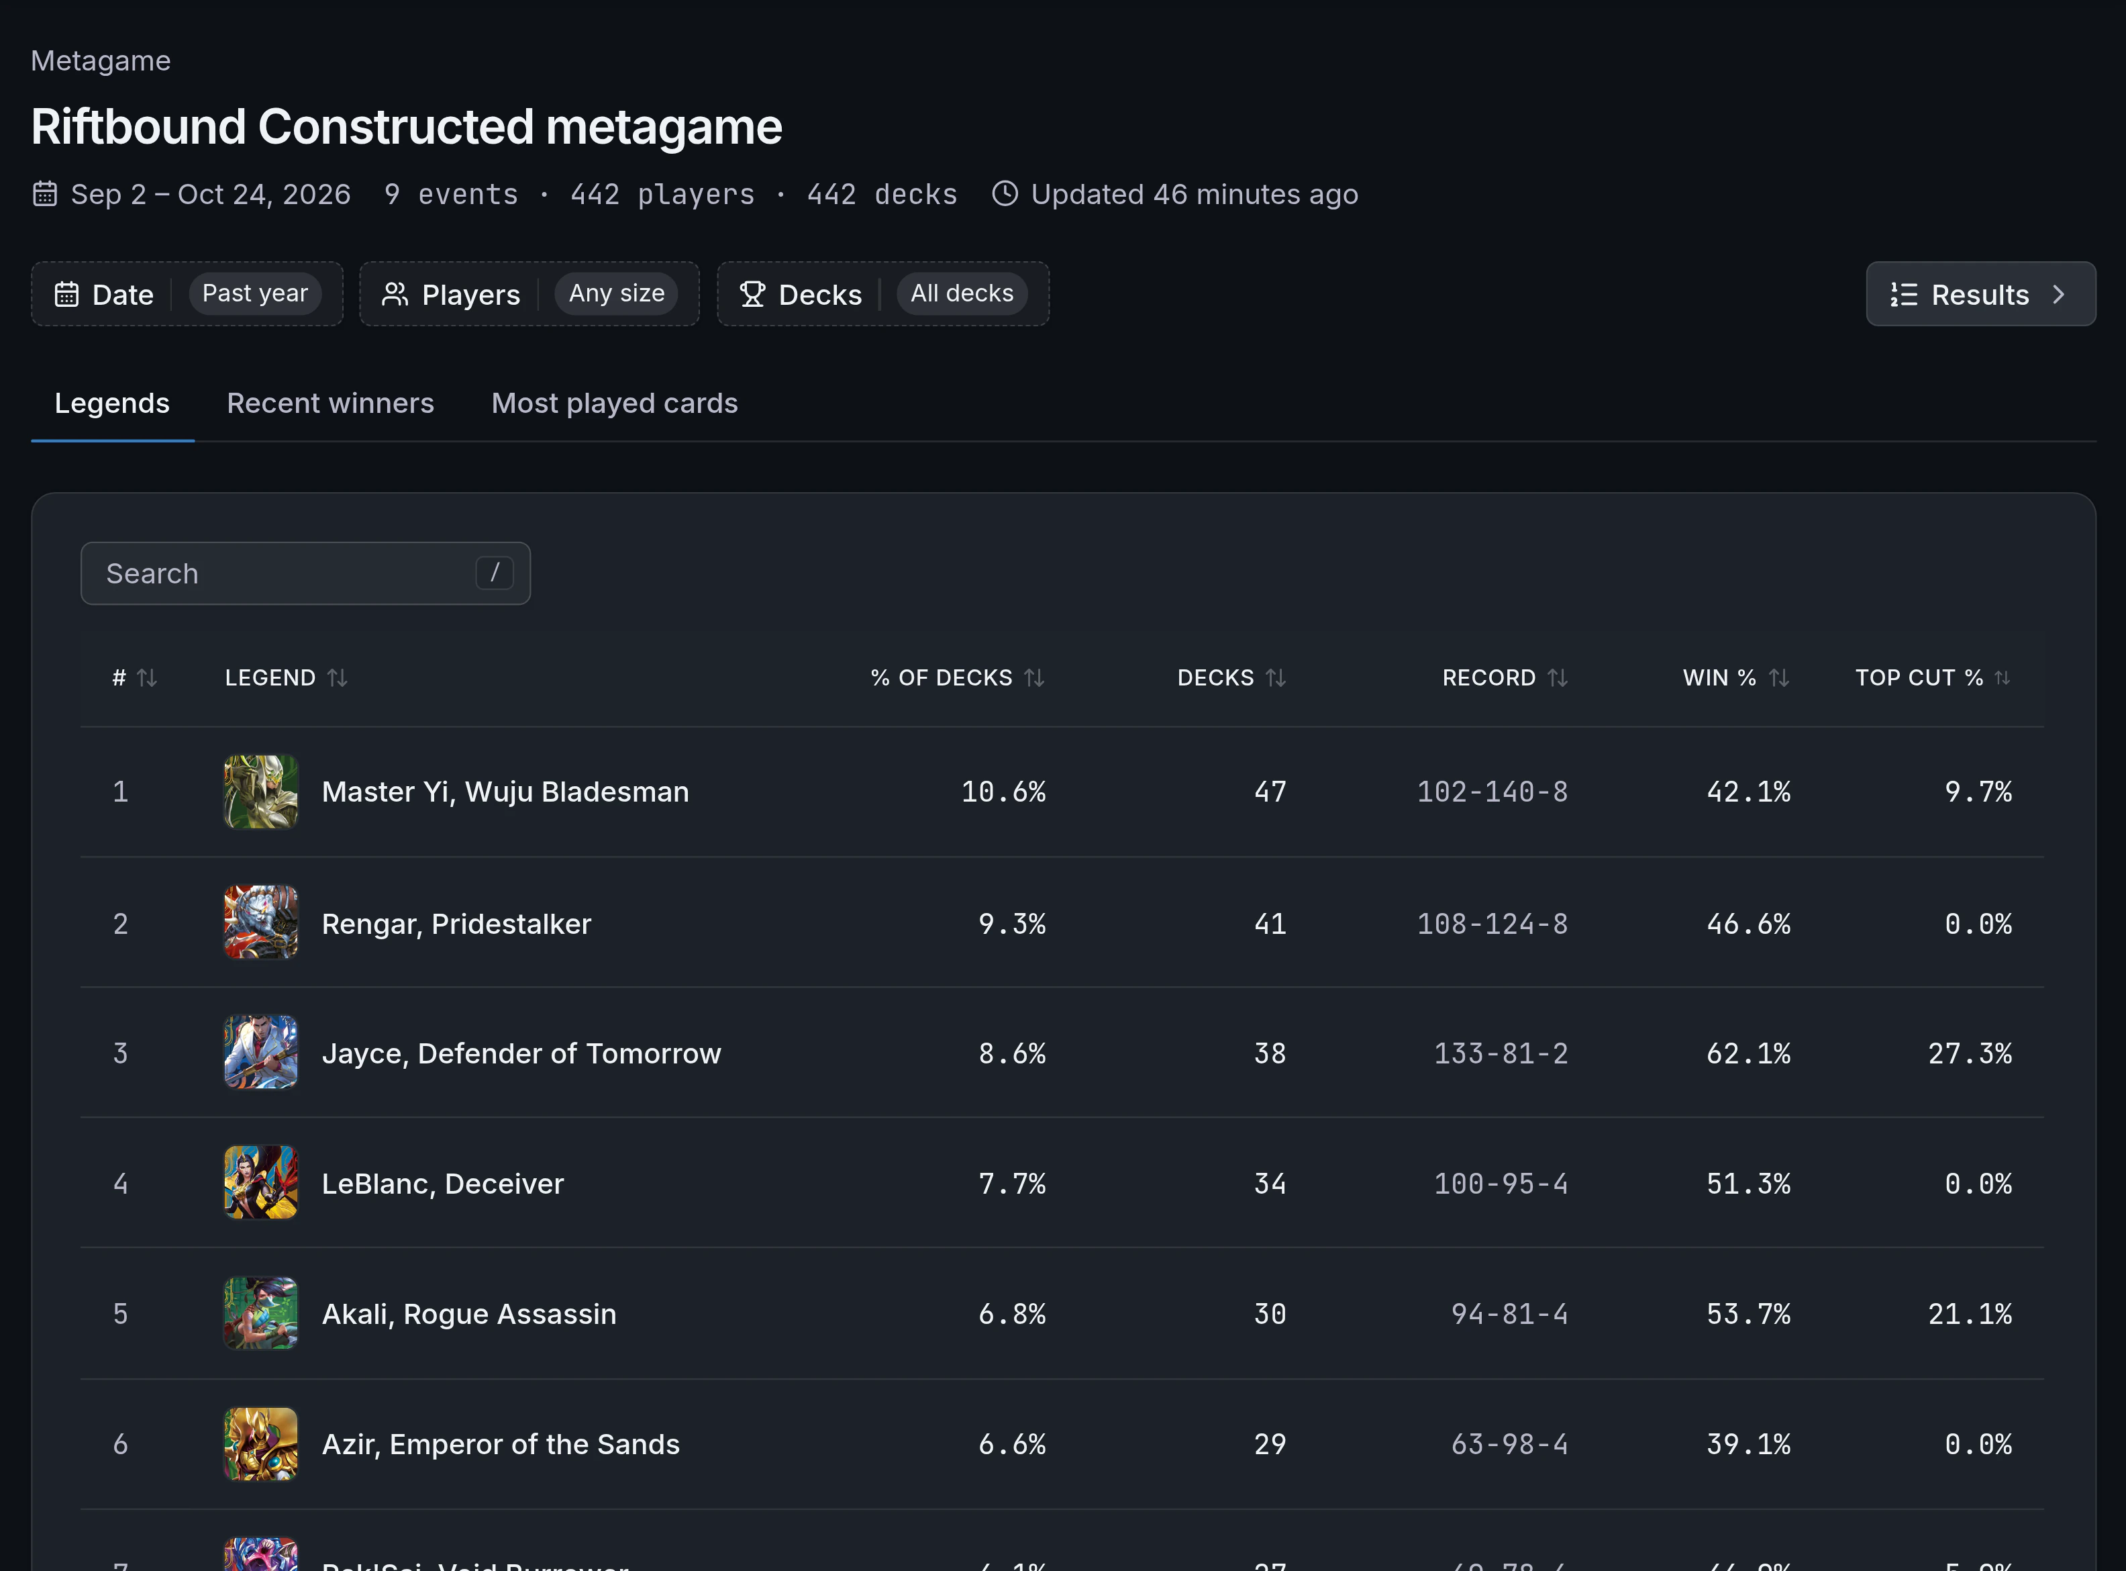Click the 442 players stat text
2126x1571 pixels.
point(662,195)
